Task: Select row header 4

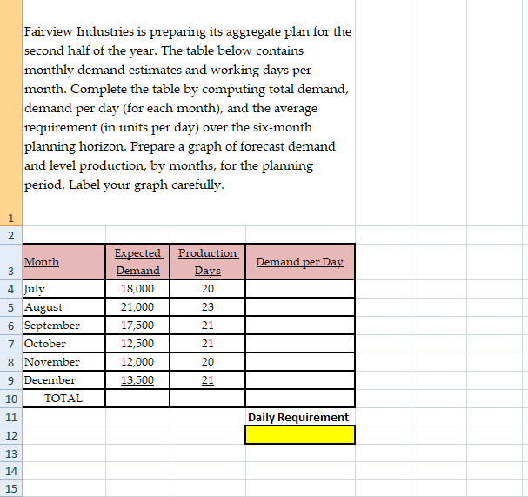Action: [x=10, y=289]
